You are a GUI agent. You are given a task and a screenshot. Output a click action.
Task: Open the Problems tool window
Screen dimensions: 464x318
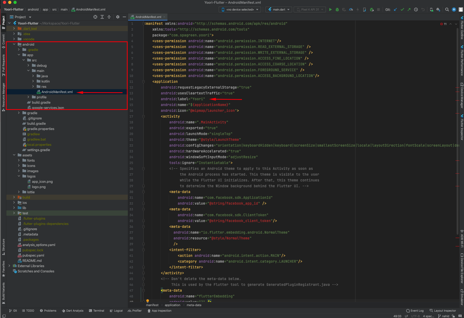[48, 311]
